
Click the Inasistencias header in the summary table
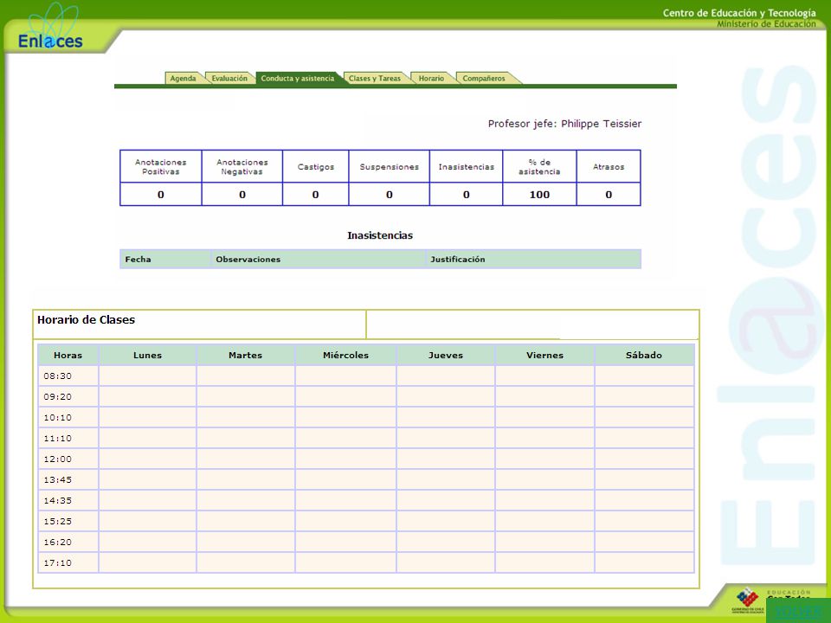[467, 166]
